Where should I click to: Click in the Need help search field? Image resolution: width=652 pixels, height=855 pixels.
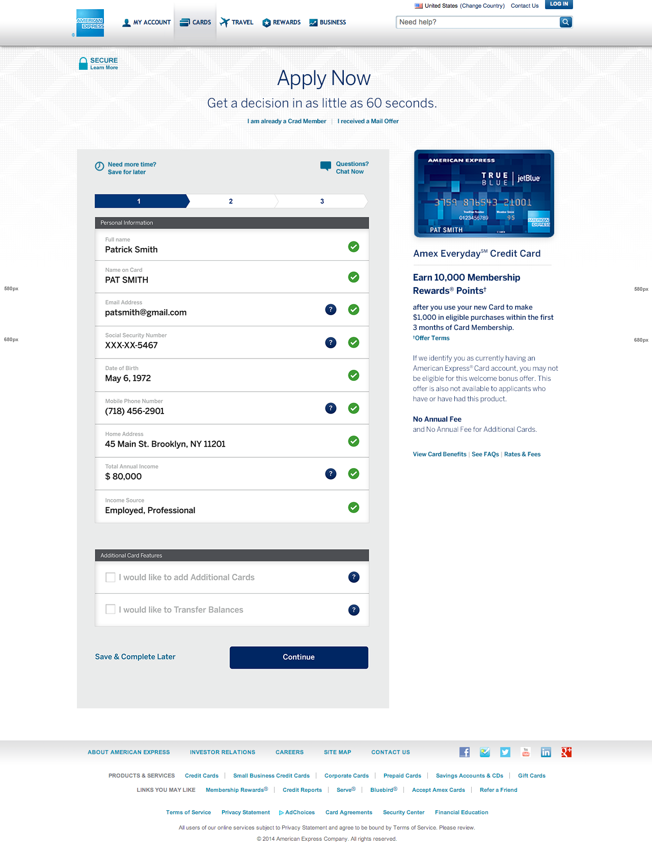coord(477,22)
